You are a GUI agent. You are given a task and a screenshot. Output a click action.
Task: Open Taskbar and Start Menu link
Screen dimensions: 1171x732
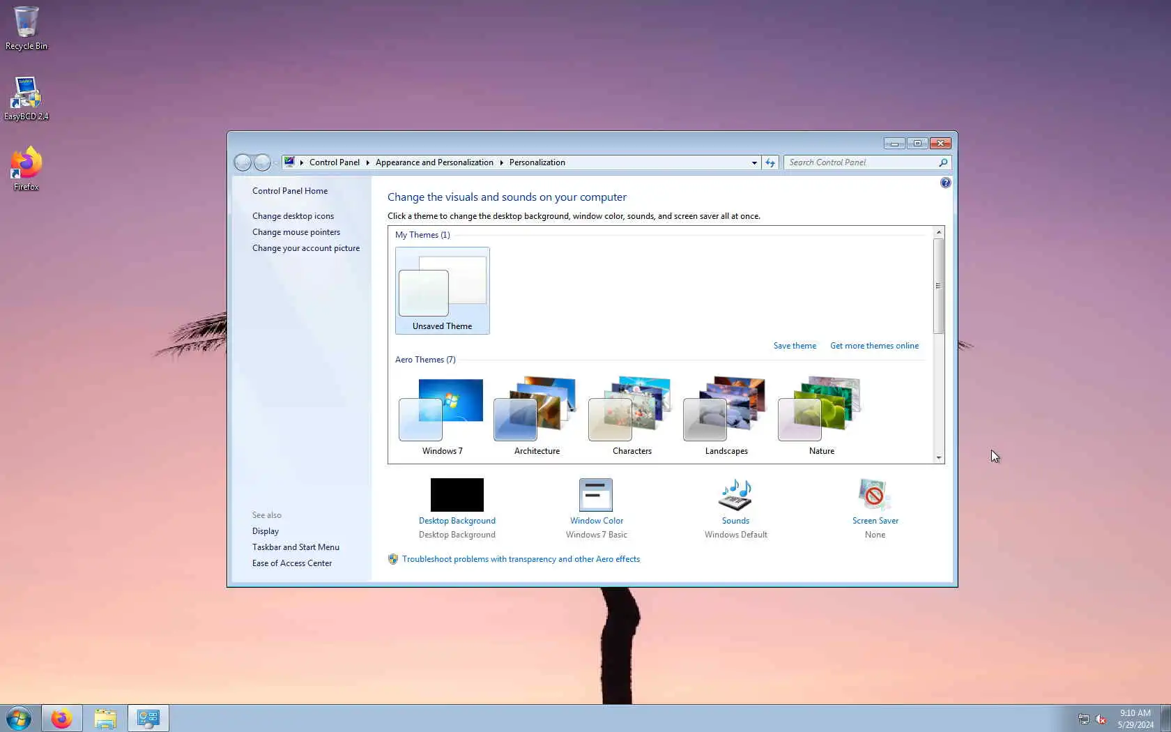pyautogui.click(x=296, y=547)
